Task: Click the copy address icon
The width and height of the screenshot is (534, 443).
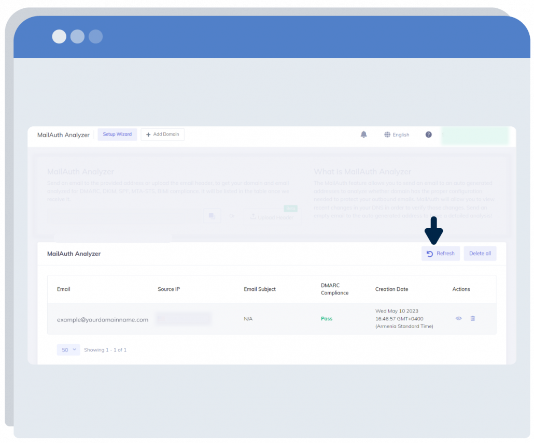Action: coord(212,216)
